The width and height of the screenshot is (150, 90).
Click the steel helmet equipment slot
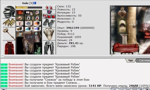[9, 12]
